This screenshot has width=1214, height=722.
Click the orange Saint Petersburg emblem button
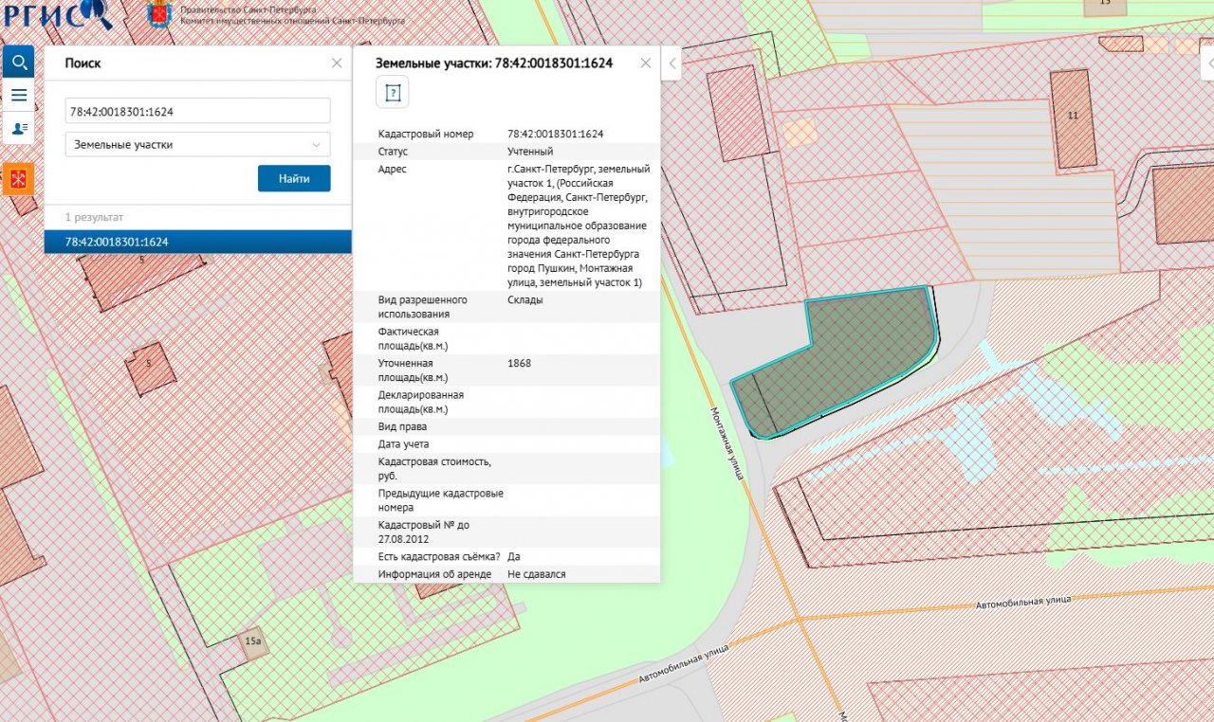(x=18, y=178)
